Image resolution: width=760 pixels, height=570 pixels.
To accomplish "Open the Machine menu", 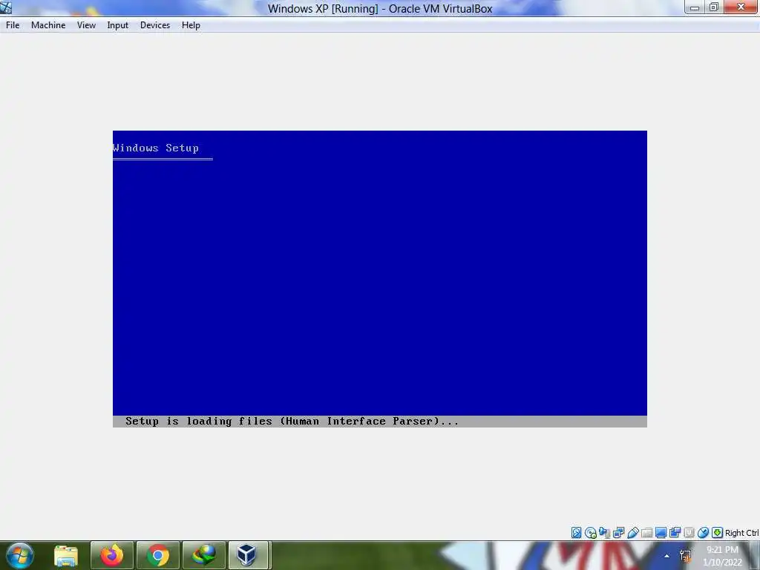I will [48, 25].
